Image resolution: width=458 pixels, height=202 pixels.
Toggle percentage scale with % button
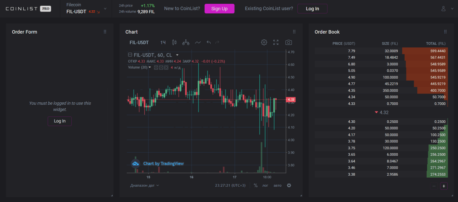[x=256, y=186]
